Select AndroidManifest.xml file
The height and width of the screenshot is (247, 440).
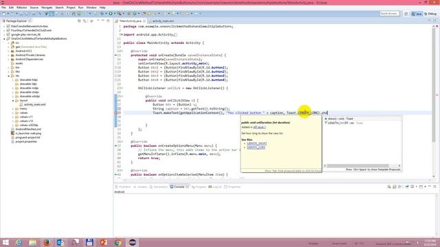[26, 129]
